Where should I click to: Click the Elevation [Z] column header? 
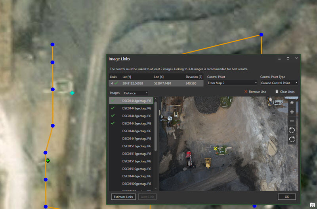[194, 77]
